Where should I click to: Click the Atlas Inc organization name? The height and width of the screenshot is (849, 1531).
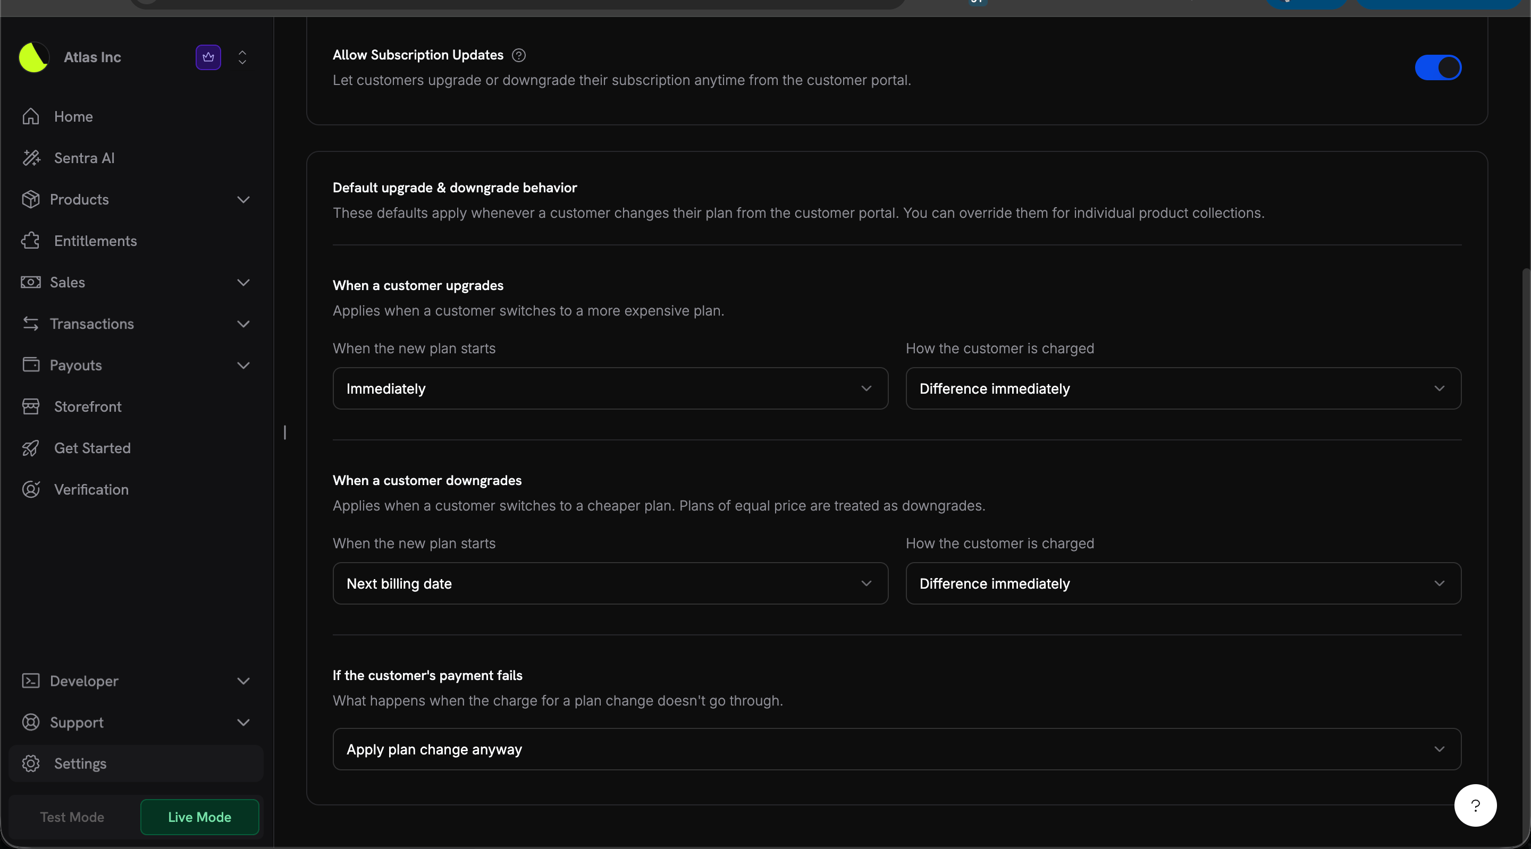point(92,57)
